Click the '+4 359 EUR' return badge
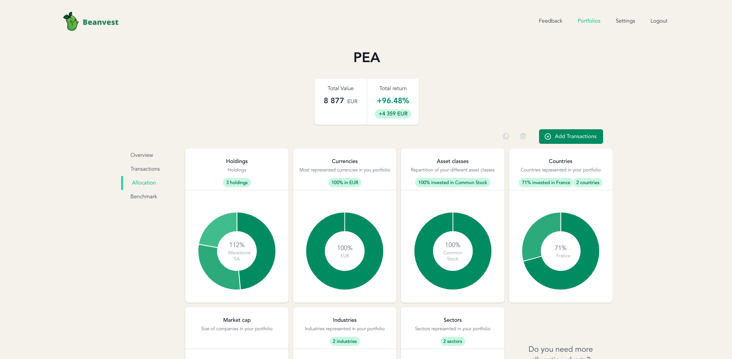 [393, 114]
